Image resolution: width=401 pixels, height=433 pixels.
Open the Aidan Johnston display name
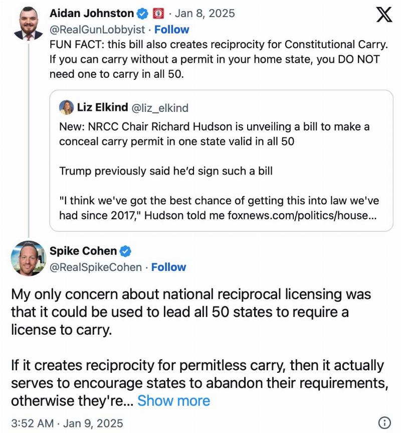pyautogui.click(x=92, y=13)
